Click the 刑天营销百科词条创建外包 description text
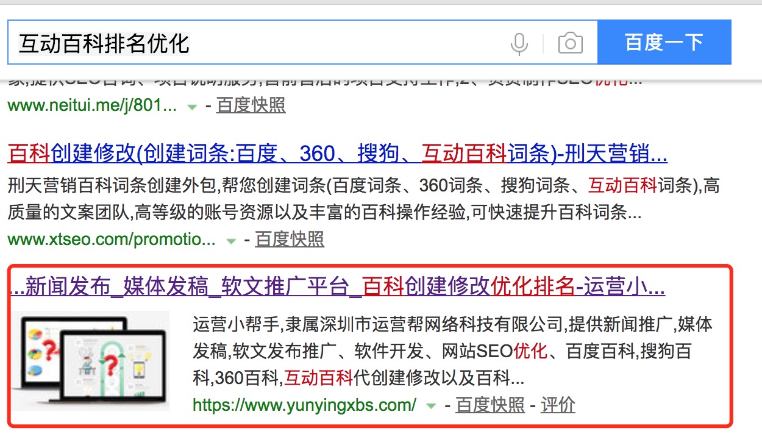Screen dimensions: 762x434 tap(364, 199)
